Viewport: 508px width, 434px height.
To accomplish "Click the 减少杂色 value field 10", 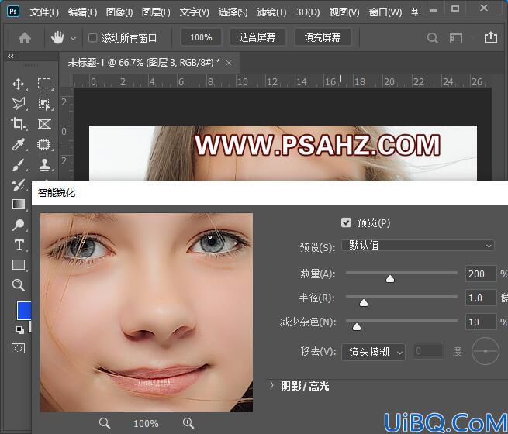I will click(x=481, y=322).
